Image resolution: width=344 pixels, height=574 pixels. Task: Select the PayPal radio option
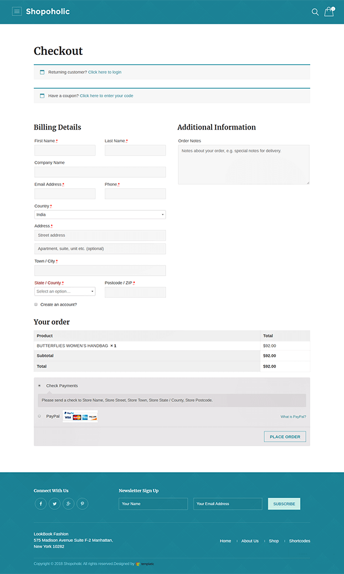click(x=39, y=416)
